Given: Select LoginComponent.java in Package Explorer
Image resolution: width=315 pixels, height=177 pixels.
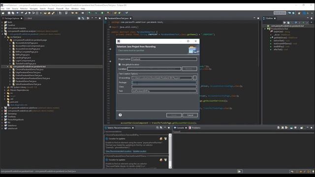Looking at the screenshot, I should [x=25, y=60].
